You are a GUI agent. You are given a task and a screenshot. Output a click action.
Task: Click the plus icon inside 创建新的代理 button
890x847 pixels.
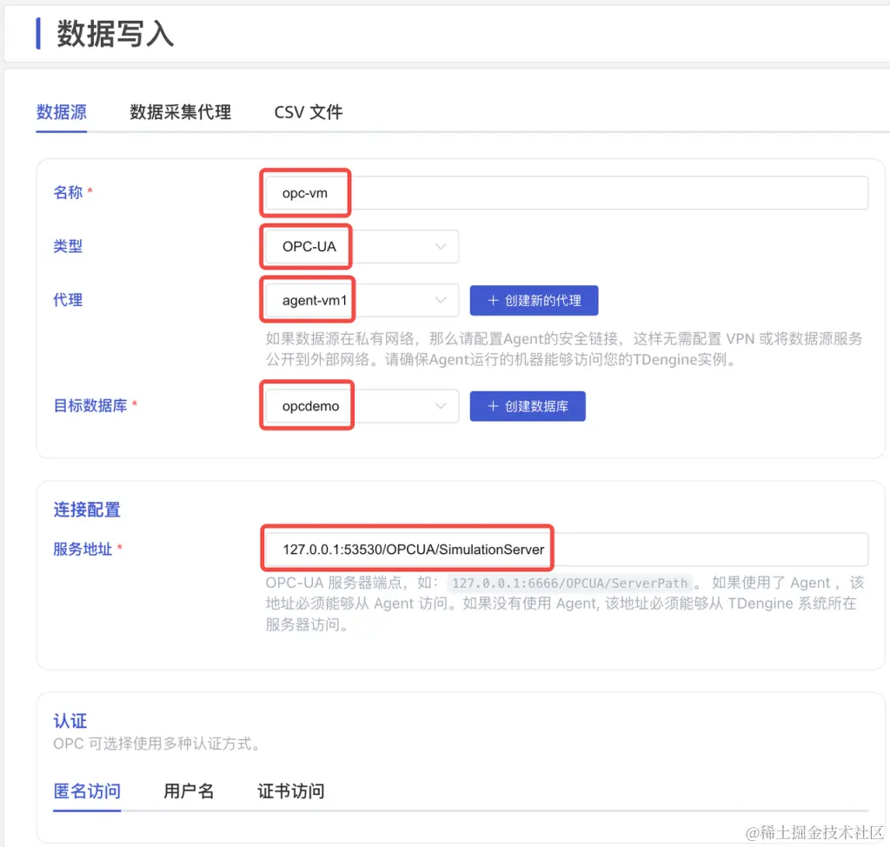(x=495, y=300)
